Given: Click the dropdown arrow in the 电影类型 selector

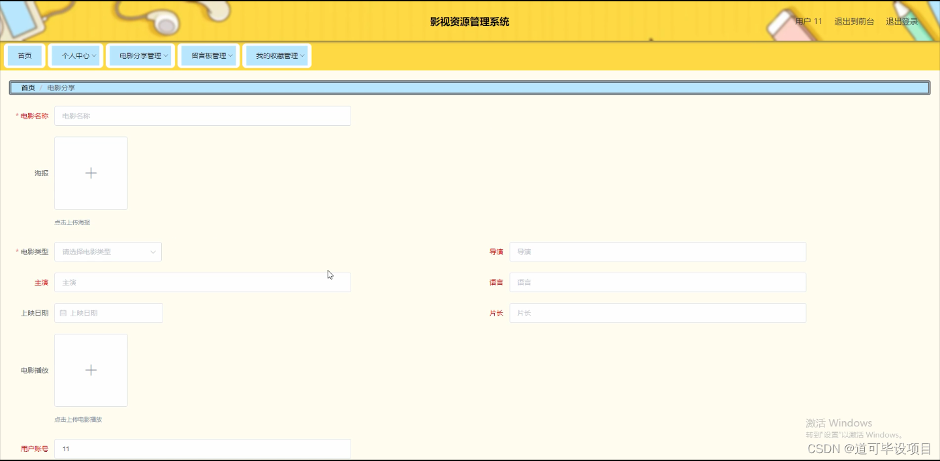Looking at the screenshot, I should (153, 252).
